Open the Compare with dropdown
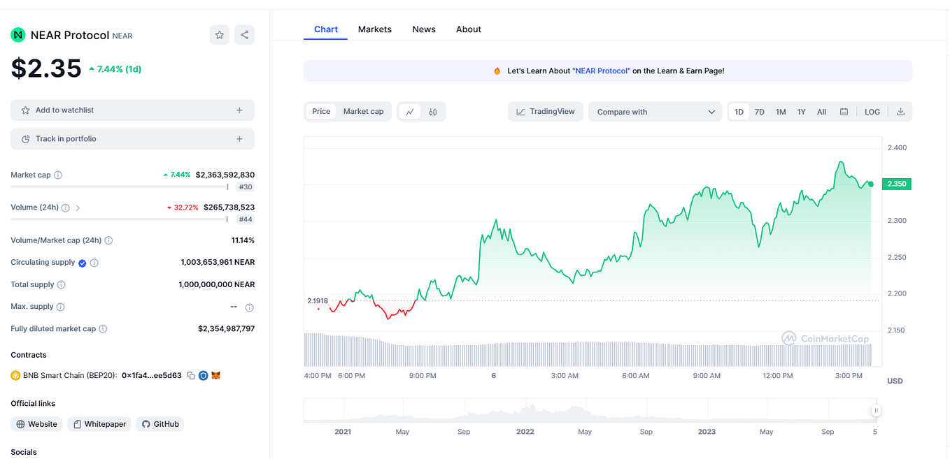This screenshot has width=950, height=459. pyautogui.click(x=655, y=111)
